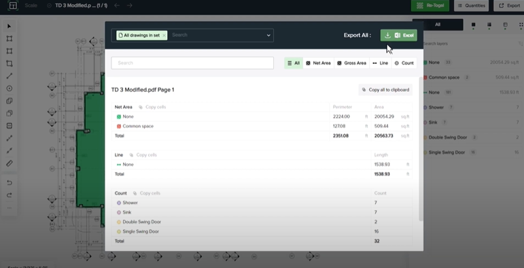Image resolution: width=524 pixels, height=268 pixels.
Task: Click the 2351.08 total perimeter value
Action: click(x=341, y=136)
